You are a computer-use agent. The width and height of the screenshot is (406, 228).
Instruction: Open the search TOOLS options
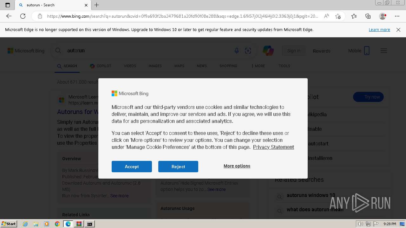point(285,66)
